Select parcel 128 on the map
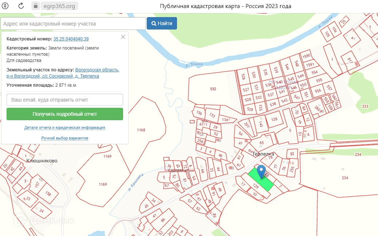The image size is (378, 236). pos(274,119)
